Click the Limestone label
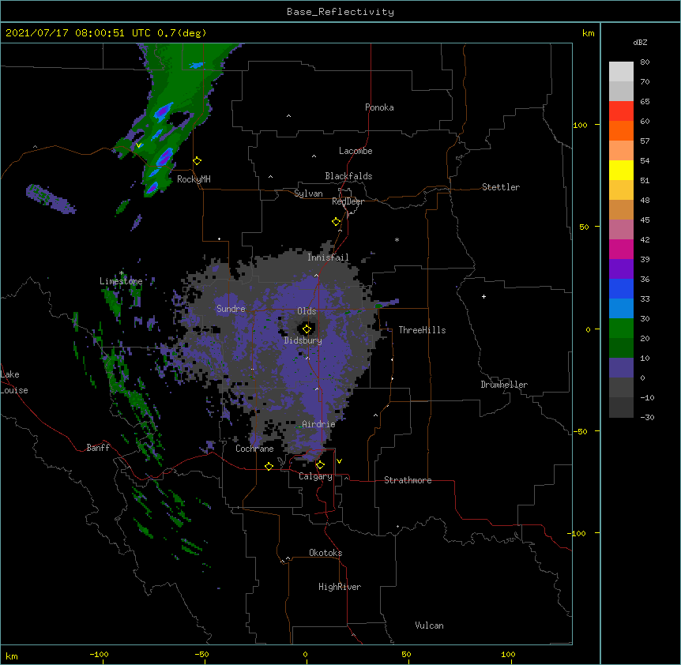681x665 pixels. (121, 281)
